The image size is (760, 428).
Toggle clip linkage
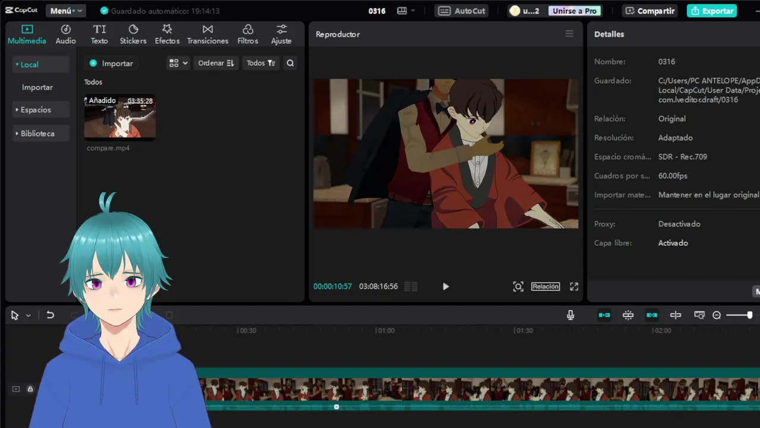tap(652, 315)
